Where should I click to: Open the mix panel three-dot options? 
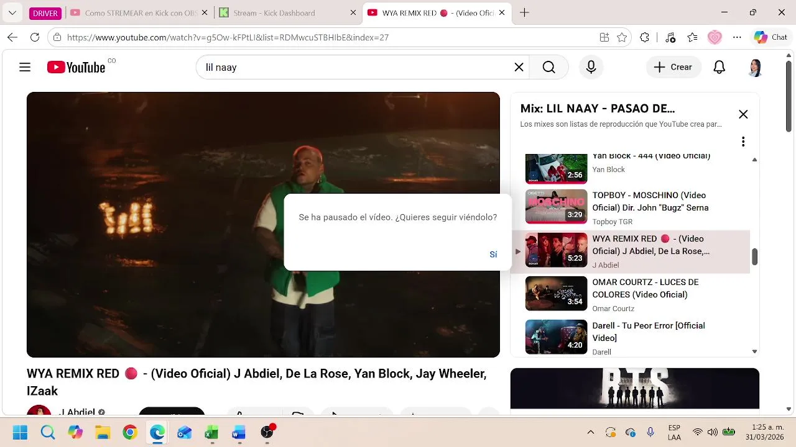[x=743, y=142]
